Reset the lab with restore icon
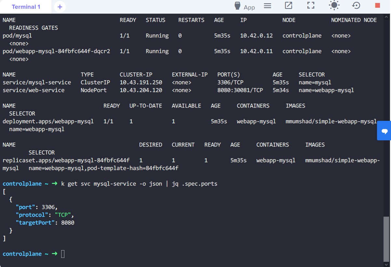This screenshot has height=267, width=391. (356, 6)
